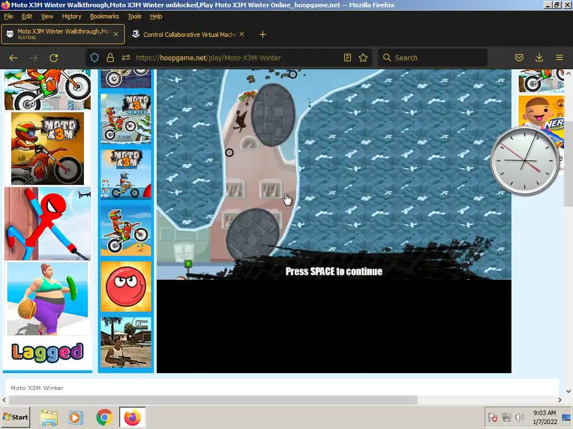Screen dimensions: 573x429
Task: Open the Tools menu
Action: coord(134,16)
